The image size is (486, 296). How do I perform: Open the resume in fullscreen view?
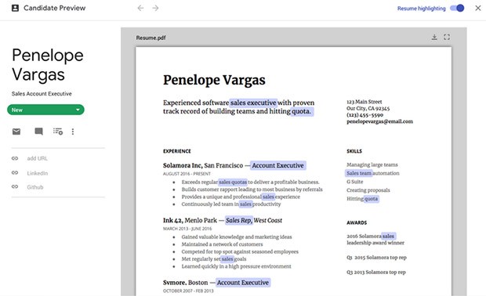[447, 37]
